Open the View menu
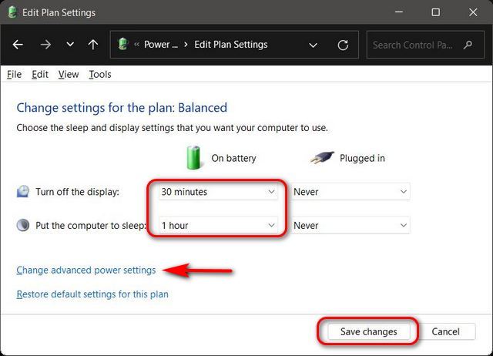Image resolution: width=493 pixels, height=356 pixels. pyautogui.click(x=69, y=74)
